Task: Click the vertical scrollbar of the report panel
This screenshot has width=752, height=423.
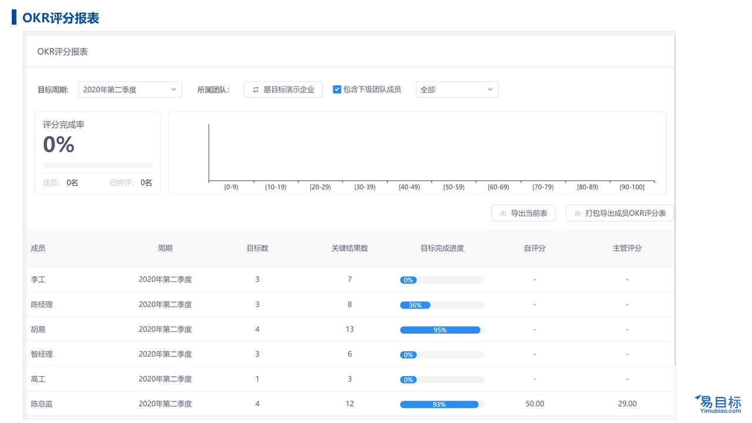Action: pos(674,200)
